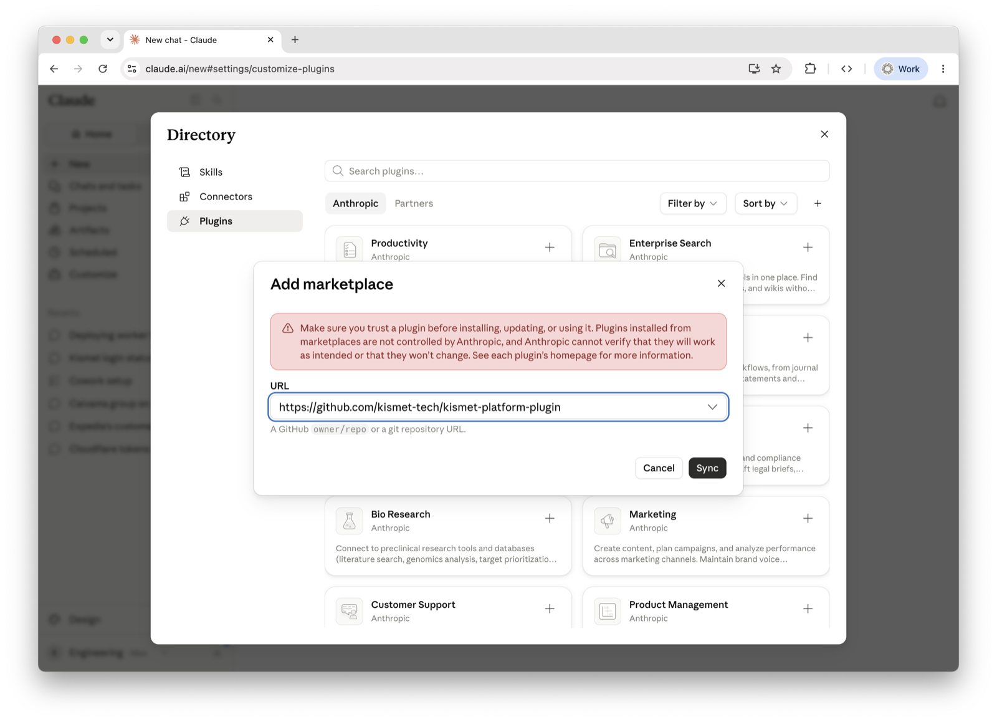Bookmark this page with the star icon

tap(776, 69)
